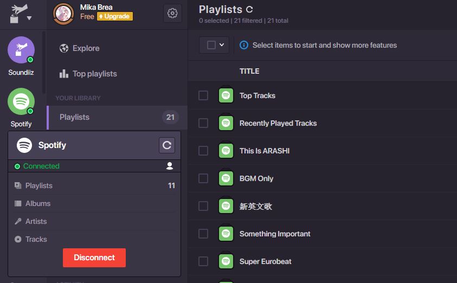Open the Recently Played Tracks playlist
Viewport: 457px width, 283px height.
click(278, 123)
